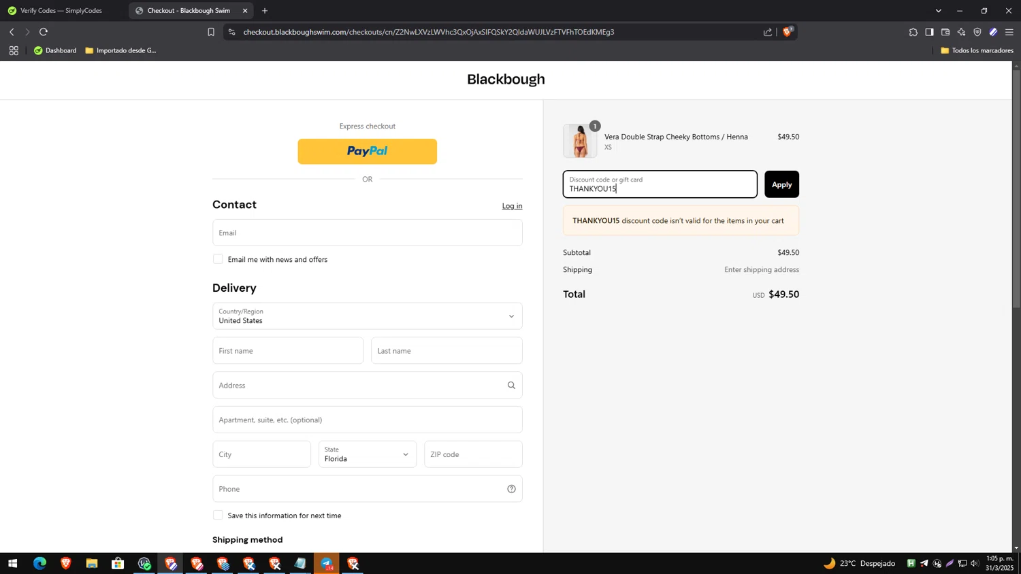Go to Blackbough store logo
The width and height of the screenshot is (1021, 574).
pyautogui.click(x=506, y=80)
